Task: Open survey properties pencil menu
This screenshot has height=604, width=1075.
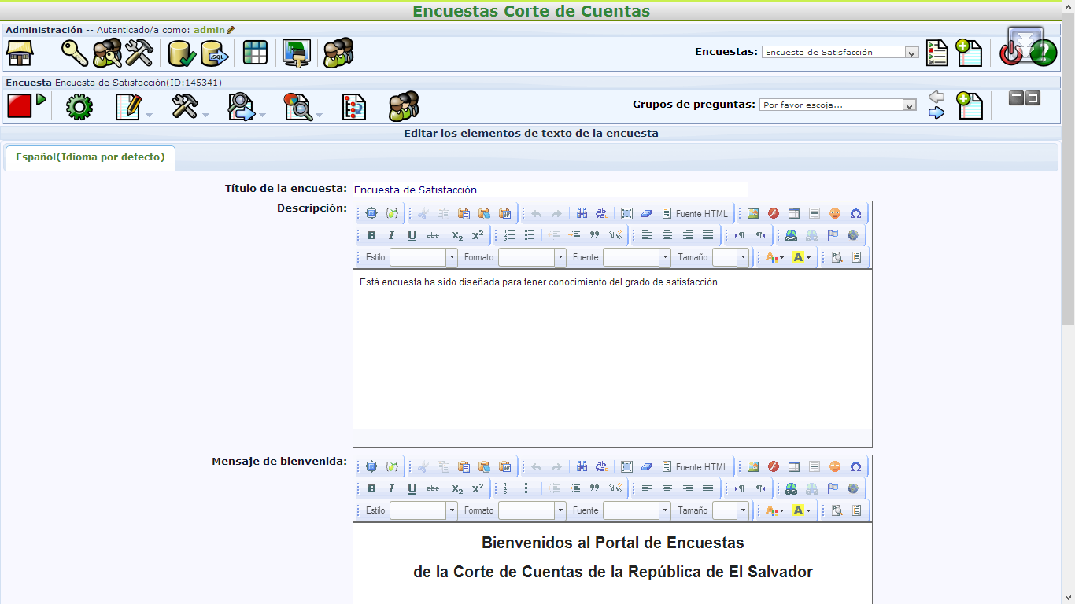Action: click(x=128, y=106)
